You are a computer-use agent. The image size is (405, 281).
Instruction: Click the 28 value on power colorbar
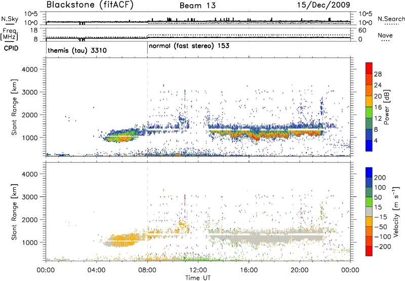[x=378, y=74]
